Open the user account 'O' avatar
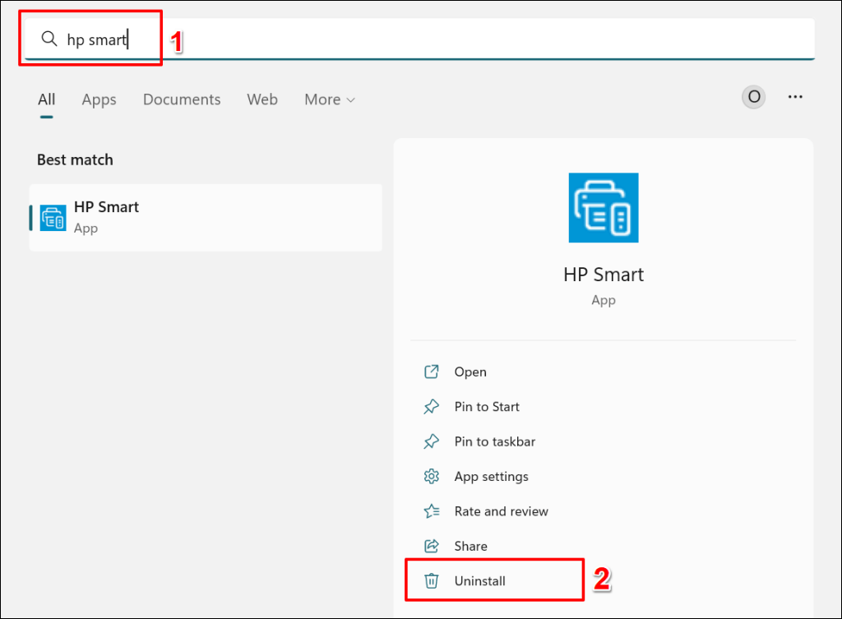The width and height of the screenshot is (842, 619). pyautogui.click(x=753, y=97)
